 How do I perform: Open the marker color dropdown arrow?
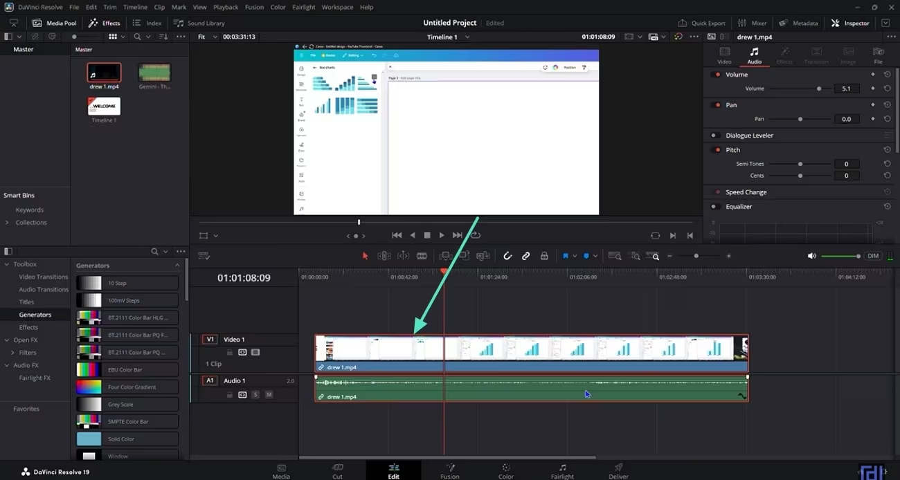tap(595, 256)
